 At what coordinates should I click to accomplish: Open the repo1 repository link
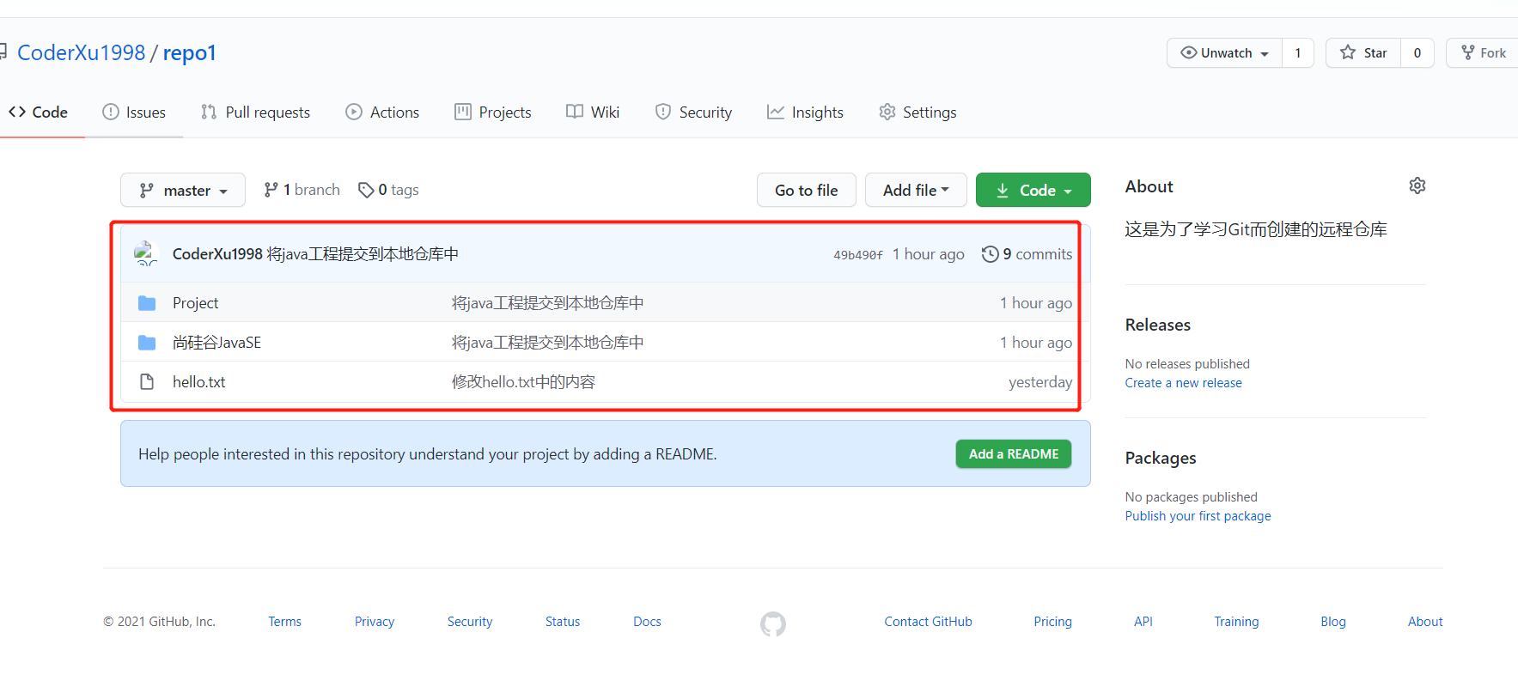189,52
